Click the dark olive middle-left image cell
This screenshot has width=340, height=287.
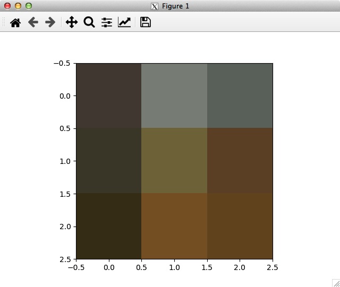[108, 161]
